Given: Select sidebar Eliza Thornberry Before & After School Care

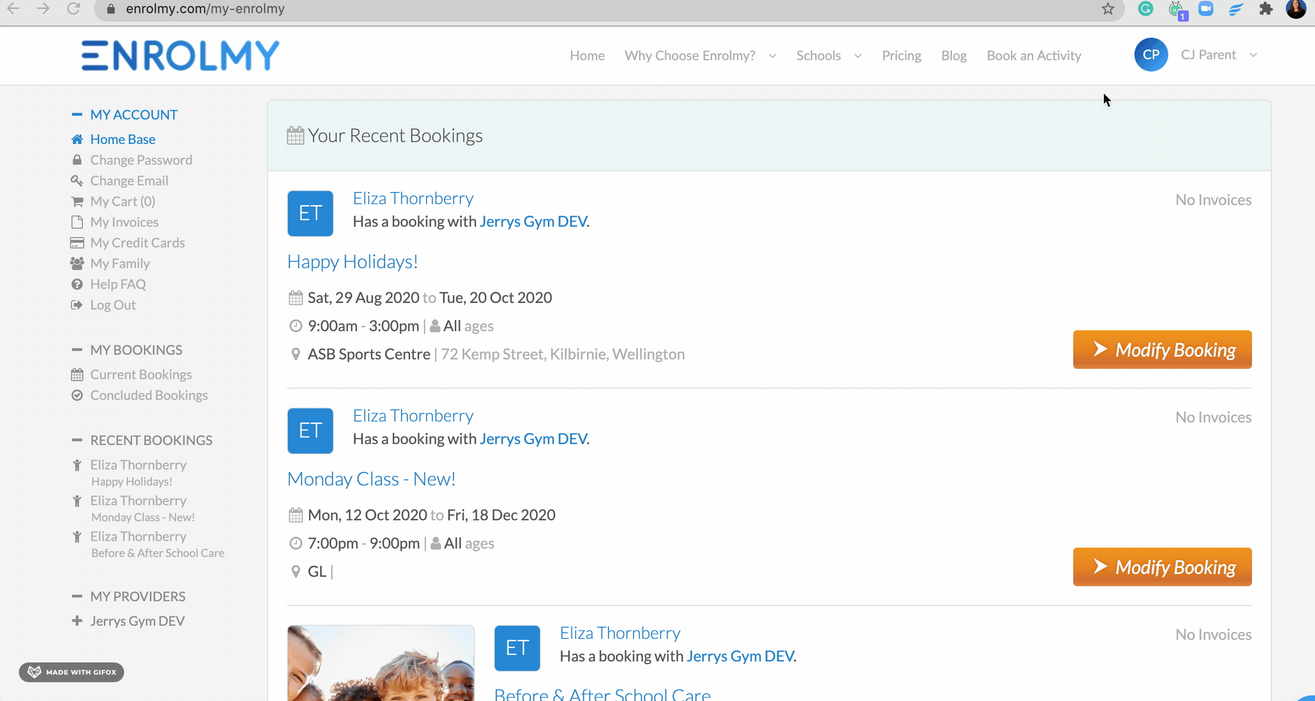Looking at the screenshot, I should coord(157,544).
